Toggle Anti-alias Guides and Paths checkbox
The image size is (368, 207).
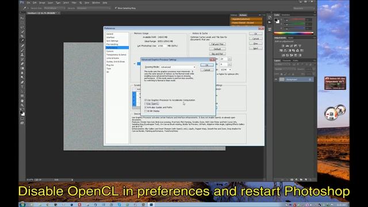click(145, 108)
